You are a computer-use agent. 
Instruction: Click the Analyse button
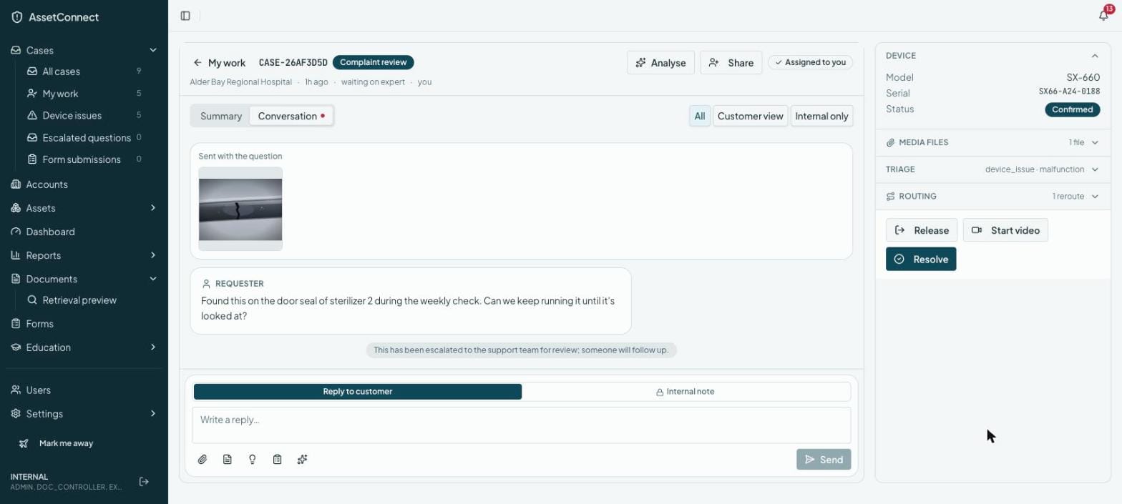pos(660,63)
